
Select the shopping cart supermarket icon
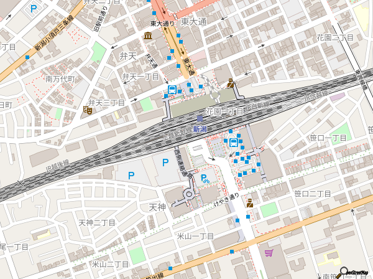click(269, 253)
